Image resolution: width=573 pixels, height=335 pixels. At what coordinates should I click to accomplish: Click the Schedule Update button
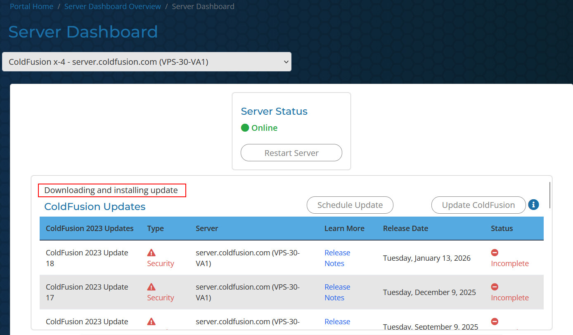click(350, 205)
